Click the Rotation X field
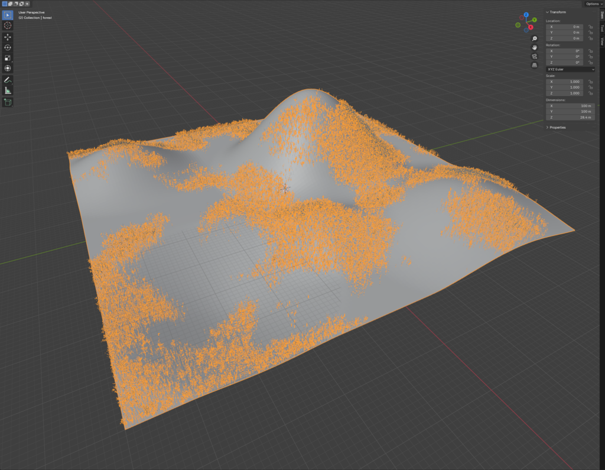Screen dimensions: 605x470 pos(564,51)
